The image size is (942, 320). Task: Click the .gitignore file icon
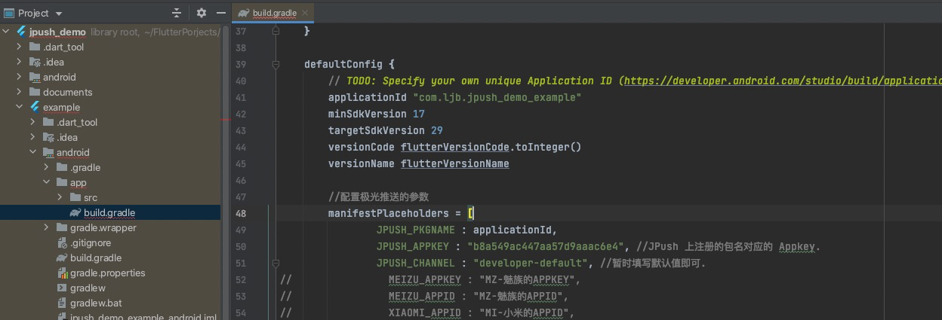coord(62,242)
